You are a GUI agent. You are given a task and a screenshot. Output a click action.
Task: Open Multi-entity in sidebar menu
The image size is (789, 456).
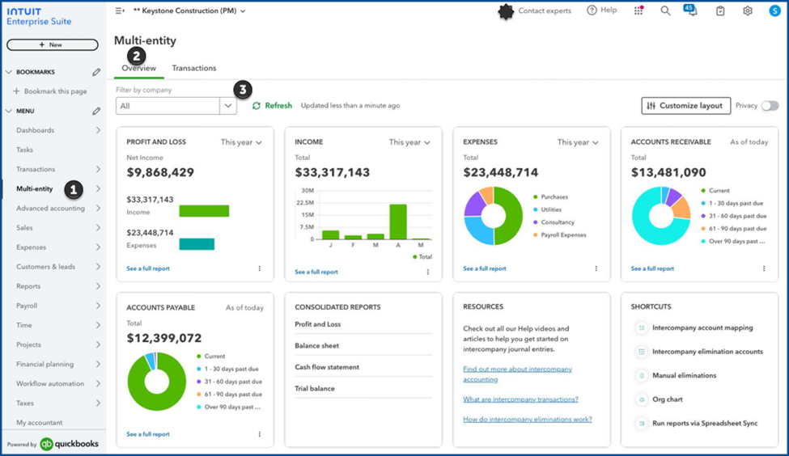point(34,189)
